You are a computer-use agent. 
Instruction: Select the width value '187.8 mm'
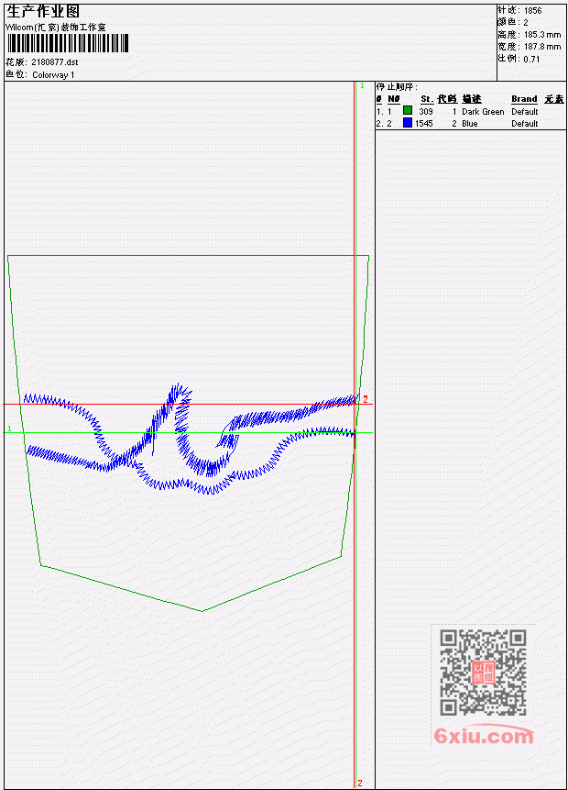542,47
